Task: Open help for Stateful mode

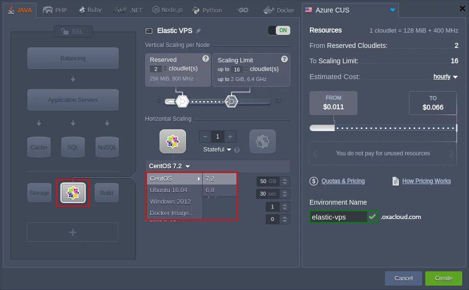Action: tap(237, 150)
